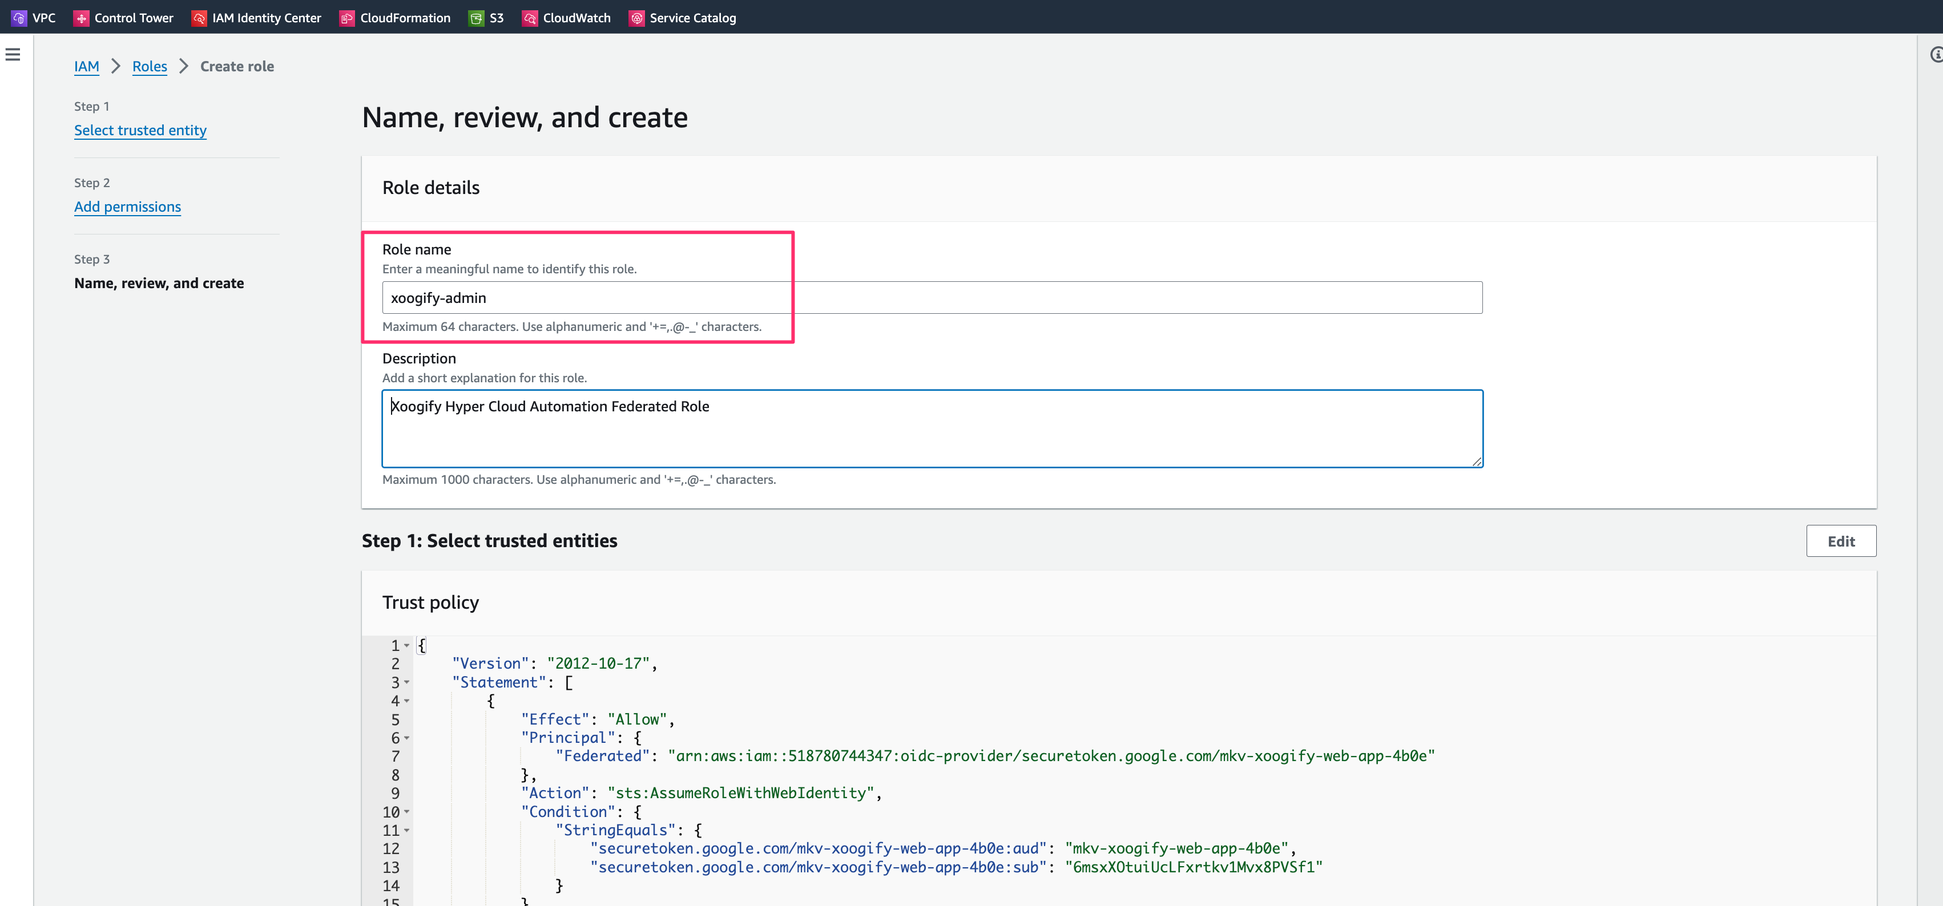Collapse code fold arrow on line 1
1943x906 pixels.
pos(406,645)
